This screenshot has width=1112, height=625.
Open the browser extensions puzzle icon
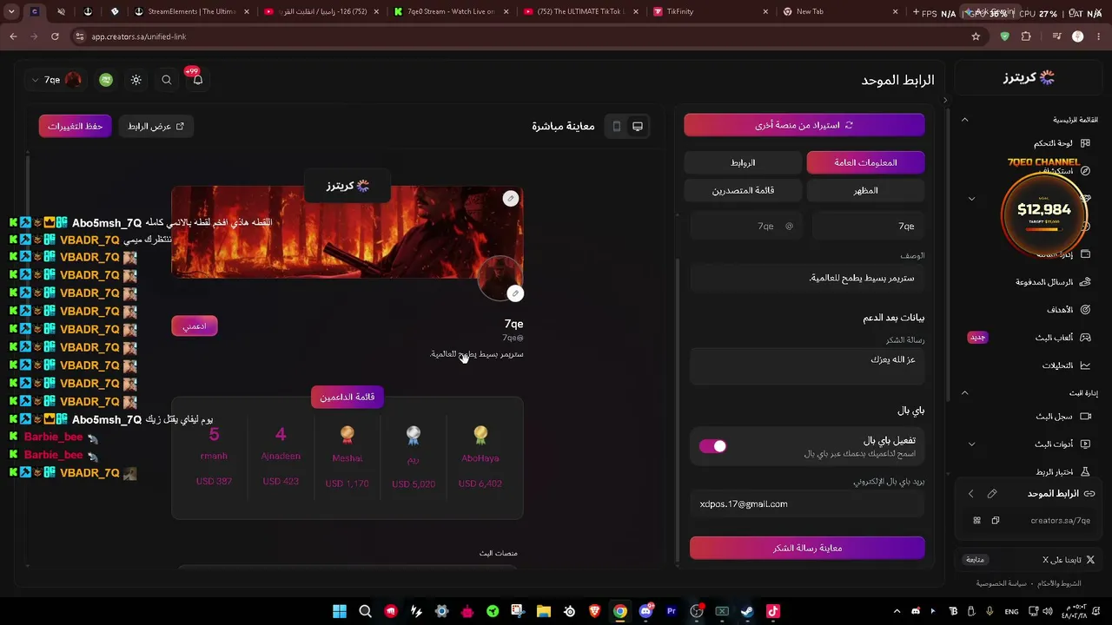click(x=1026, y=36)
